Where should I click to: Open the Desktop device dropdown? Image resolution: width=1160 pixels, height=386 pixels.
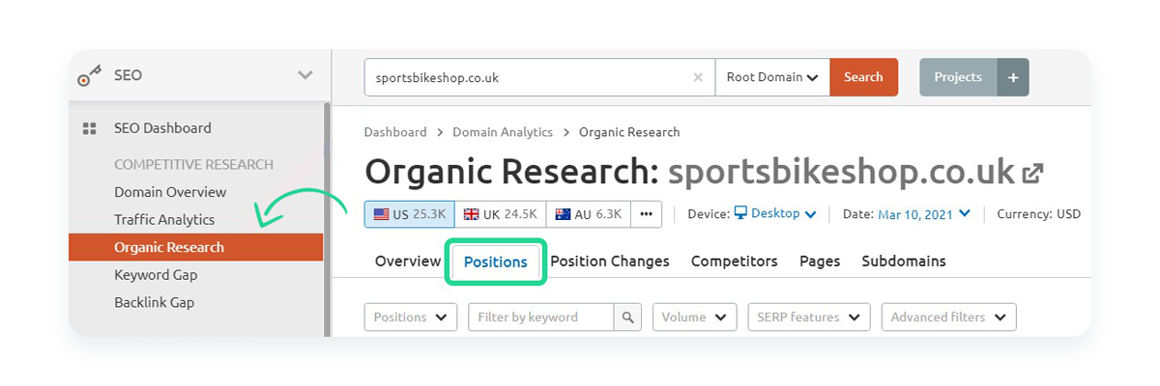tap(775, 213)
